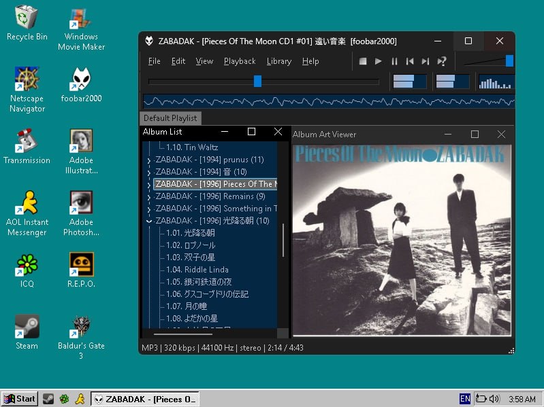Open the volume speaker tray icon
This screenshot has height=407, width=544.
pyautogui.click(x=494, y=399)
